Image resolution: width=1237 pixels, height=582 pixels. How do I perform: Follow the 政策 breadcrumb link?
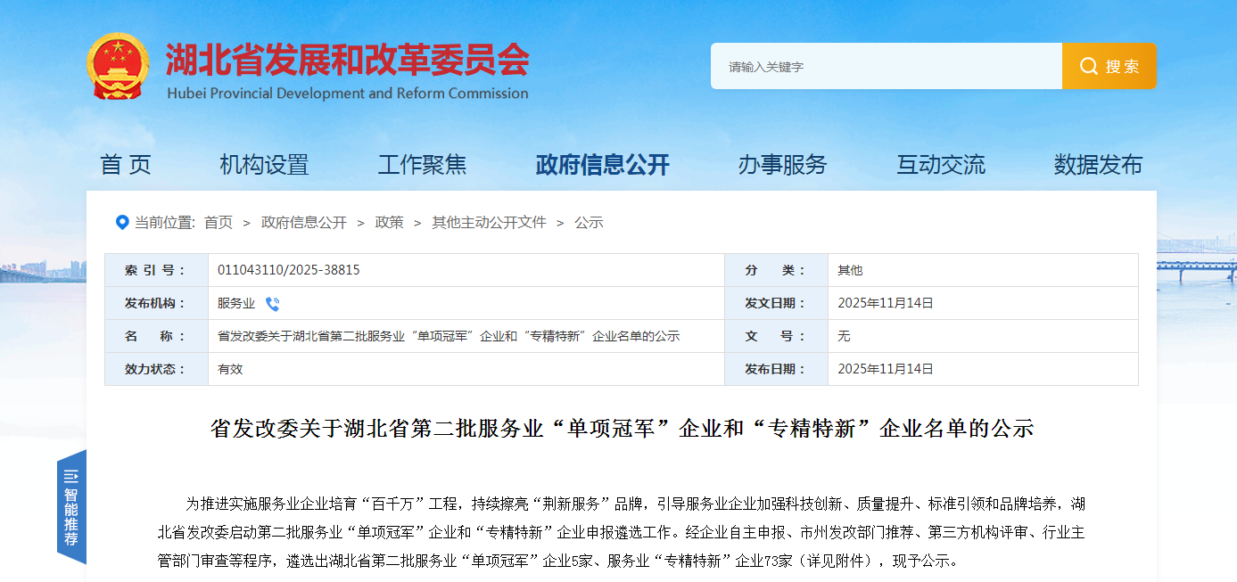point(389,223)
